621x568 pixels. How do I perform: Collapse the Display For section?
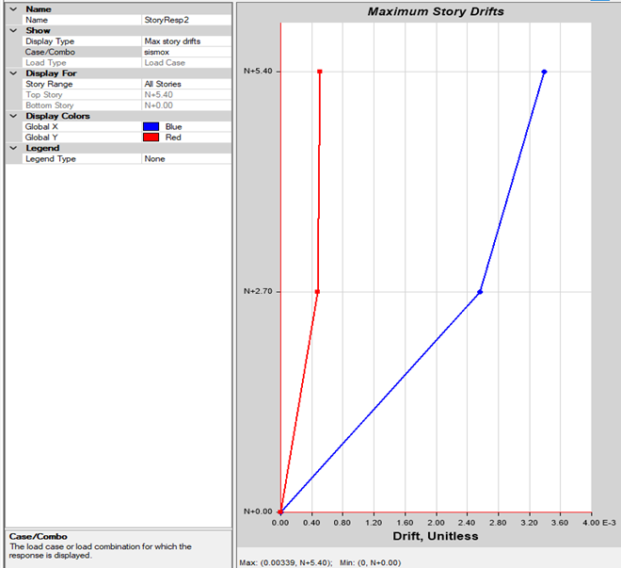click(11, 73)
